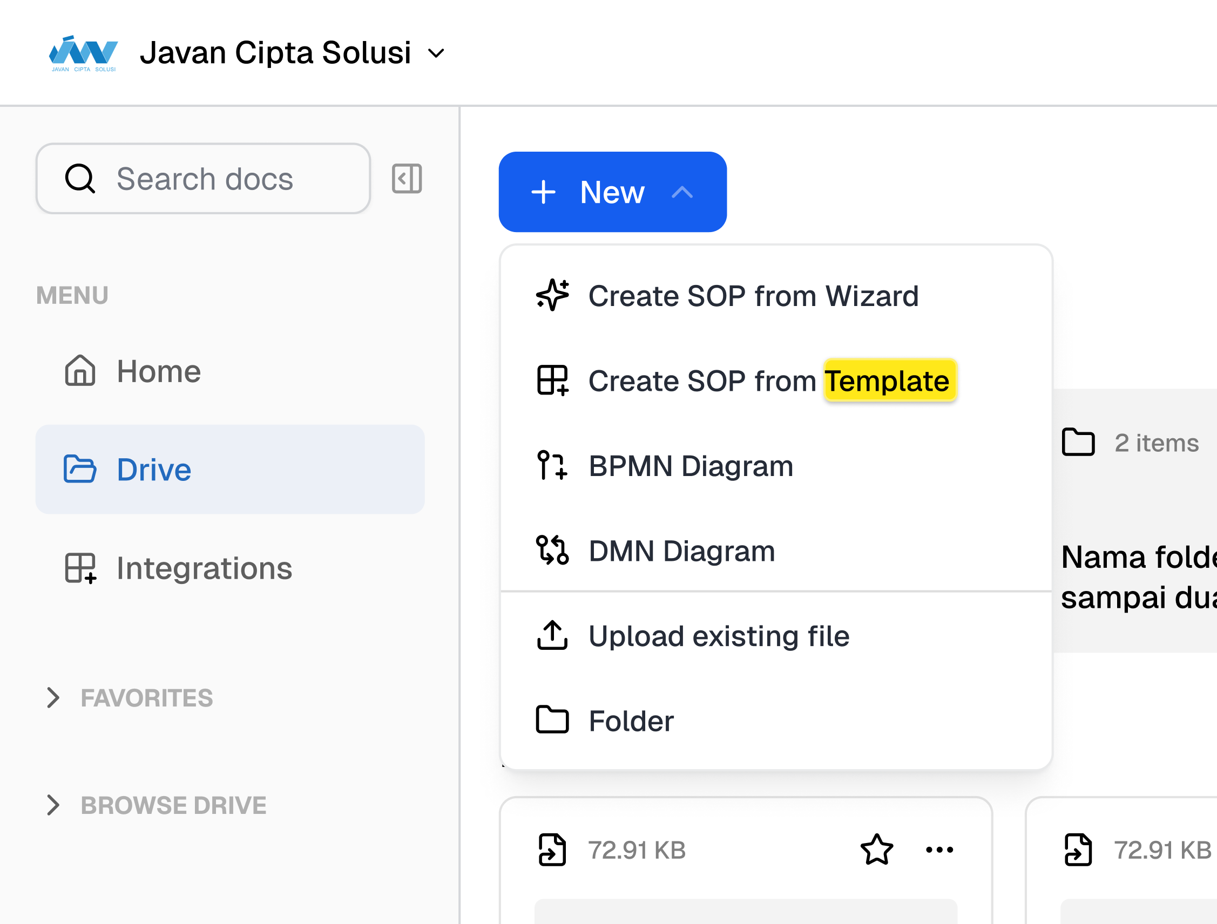The width and height of the screenshot is (1217, 924).
Task: Star the first 72.91 KB file
Action: 876,849
